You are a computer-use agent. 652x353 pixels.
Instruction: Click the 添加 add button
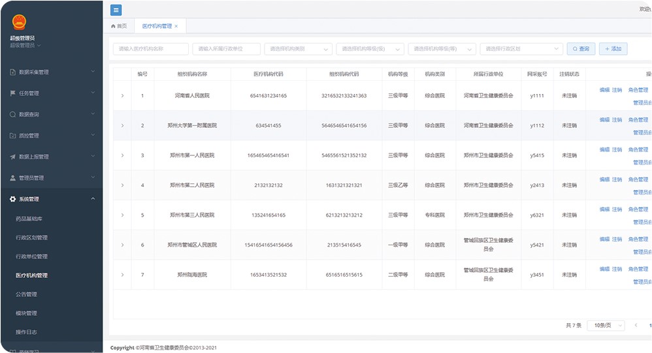613,49
